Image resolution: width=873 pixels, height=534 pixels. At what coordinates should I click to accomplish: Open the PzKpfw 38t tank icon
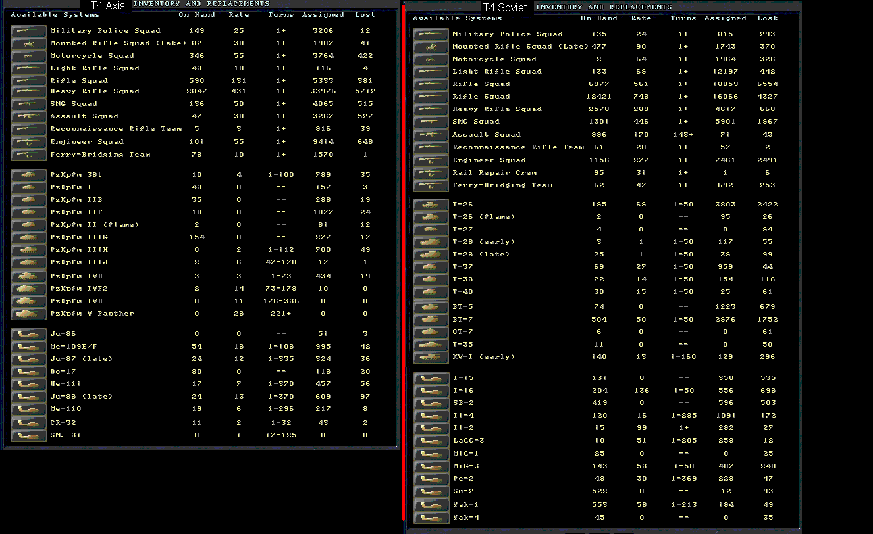(29, 175)
